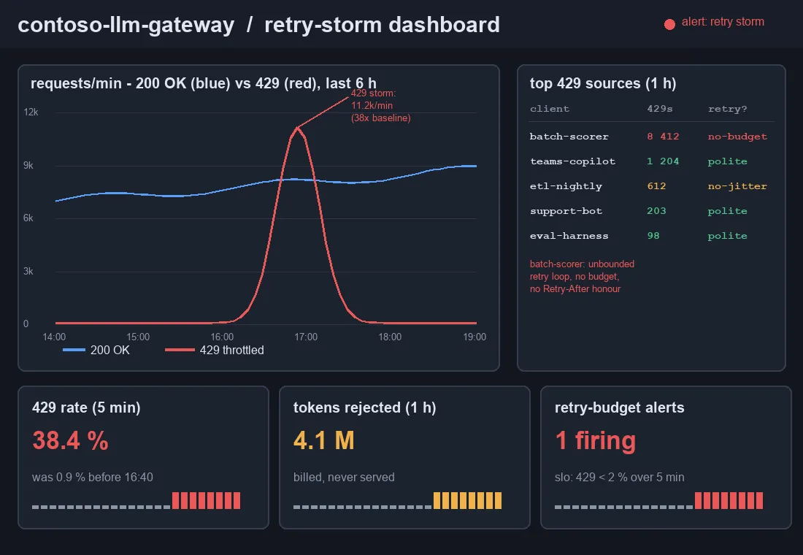Click the 15:00 x-axis time label
The height and width of the screenshot is (555, 803).
tap(138, 337)
